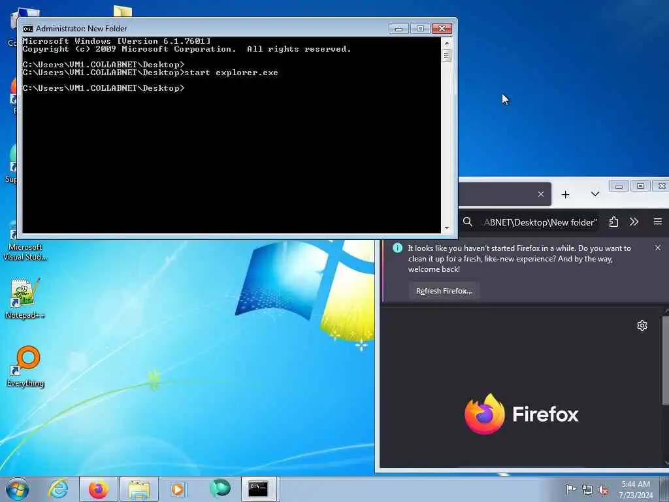Click the Refresh Firefox... button

(x=444, y=291)
